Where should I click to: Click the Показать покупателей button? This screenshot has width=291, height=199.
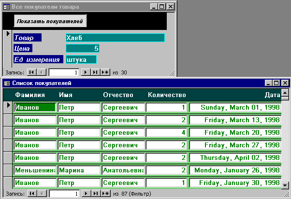(x=50, y=21)
